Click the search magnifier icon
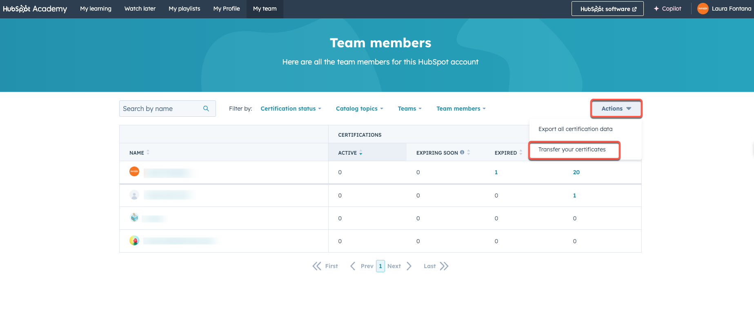Image resolution: width=754 pixels, height=333 pixels. 206,109
